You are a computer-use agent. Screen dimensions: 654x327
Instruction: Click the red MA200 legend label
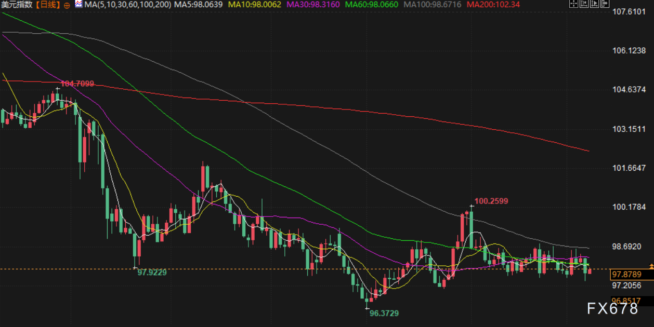coord(493,5)
